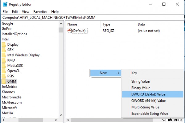Select the Google key in tree
Viewport: 185px width, 123px height.
click(x=7, y=23)
